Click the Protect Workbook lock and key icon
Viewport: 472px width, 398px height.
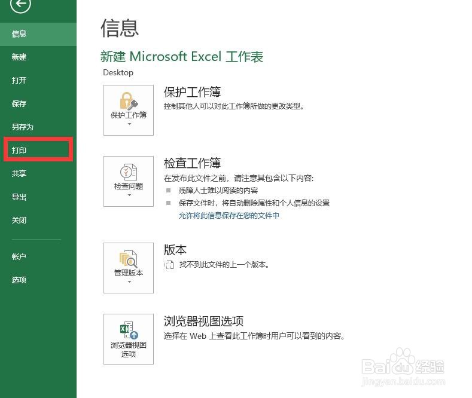click(129, 101)
